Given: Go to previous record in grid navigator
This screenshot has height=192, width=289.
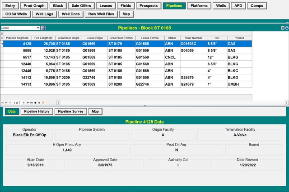Looking at the screenshot, I should pyautogui.click(x=9, y=103).
